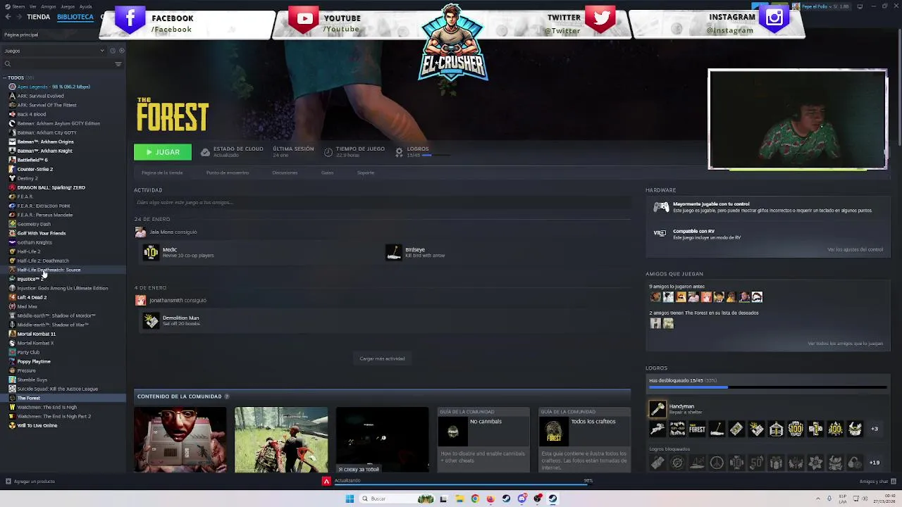The width and height of the screenshot is (902, 507).
Task: Open Ver todos los amigos que juegan
Action: tap(845, 344)
